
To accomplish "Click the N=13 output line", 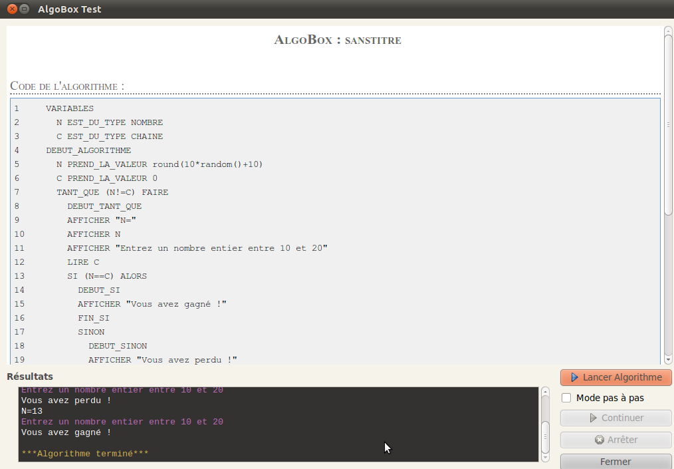I will pos(33,411).
